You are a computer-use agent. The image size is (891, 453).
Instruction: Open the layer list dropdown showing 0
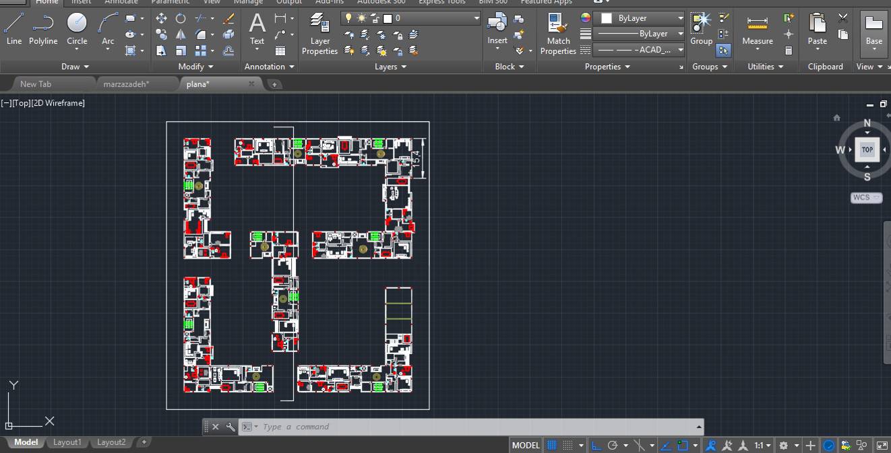[x=411, y=18]
